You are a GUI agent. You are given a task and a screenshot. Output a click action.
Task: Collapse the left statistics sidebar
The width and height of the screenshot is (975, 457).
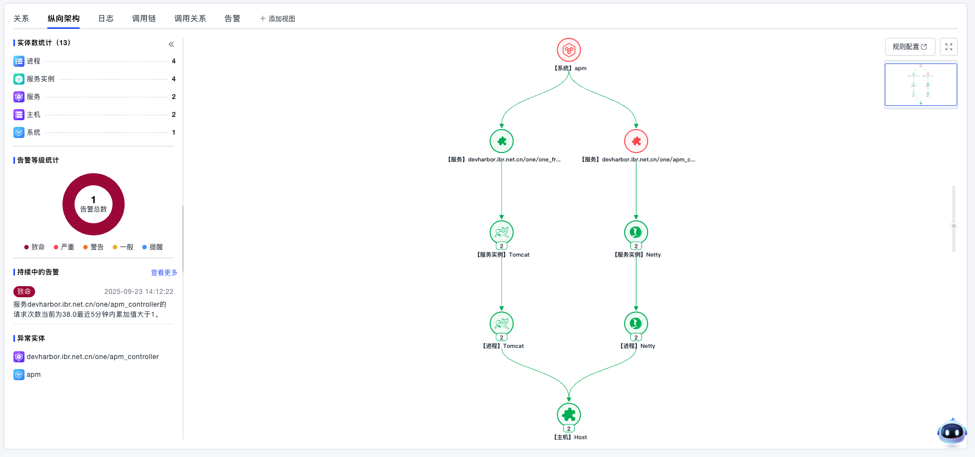coord(171,44)
